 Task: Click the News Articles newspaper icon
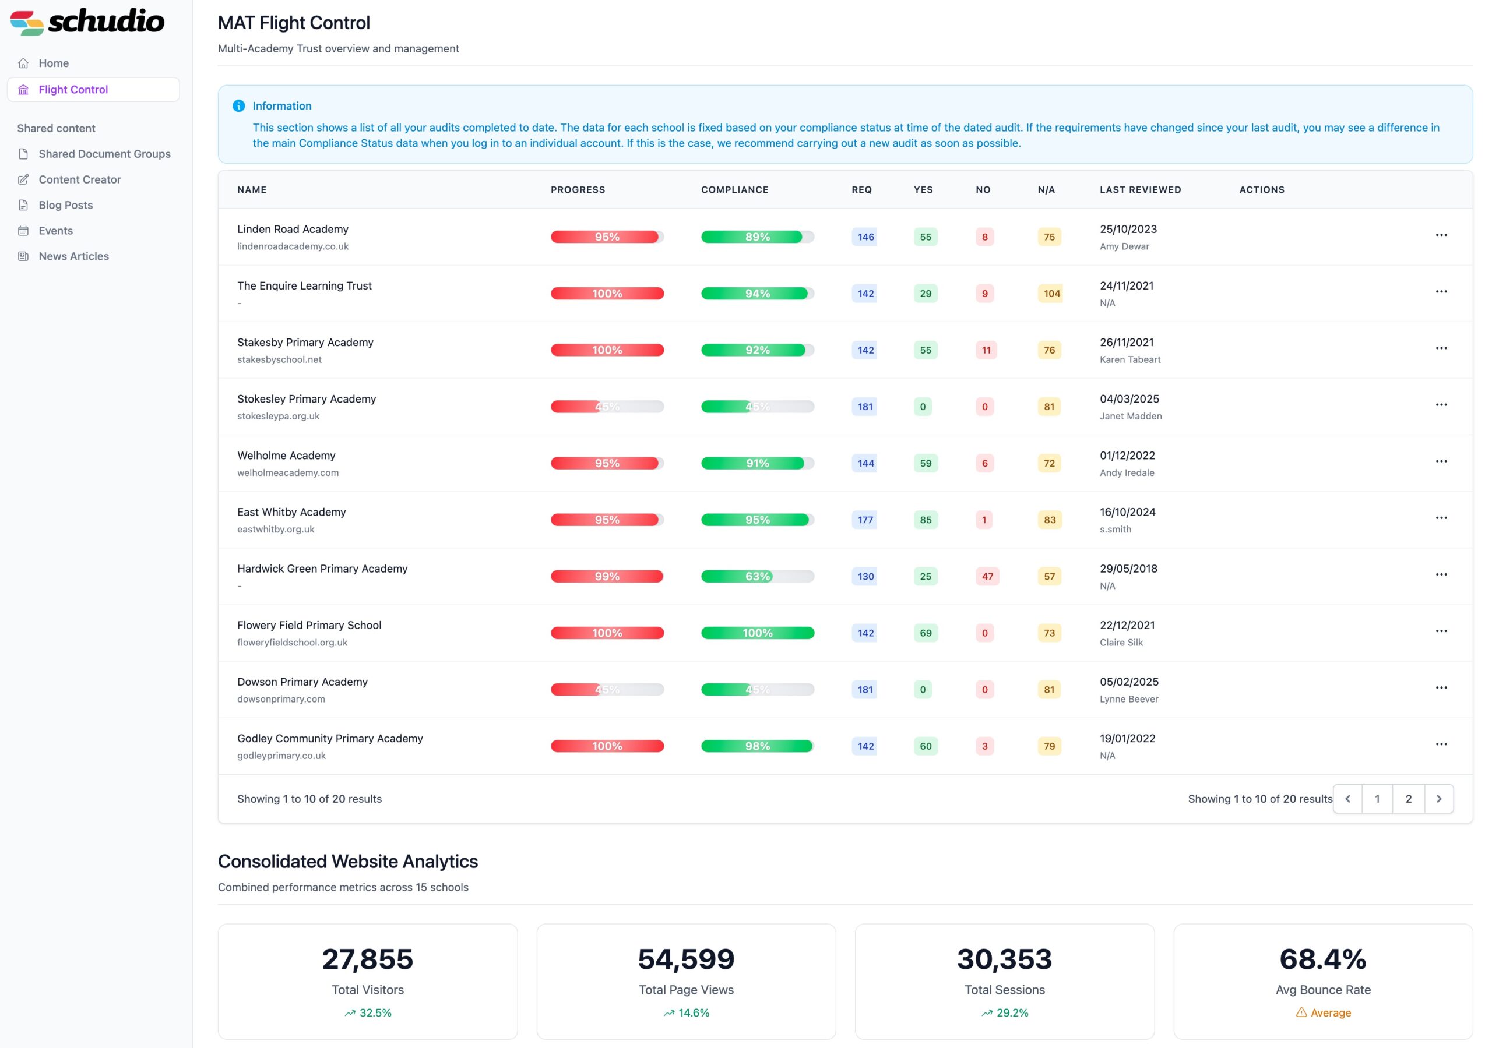click(23, 256)
